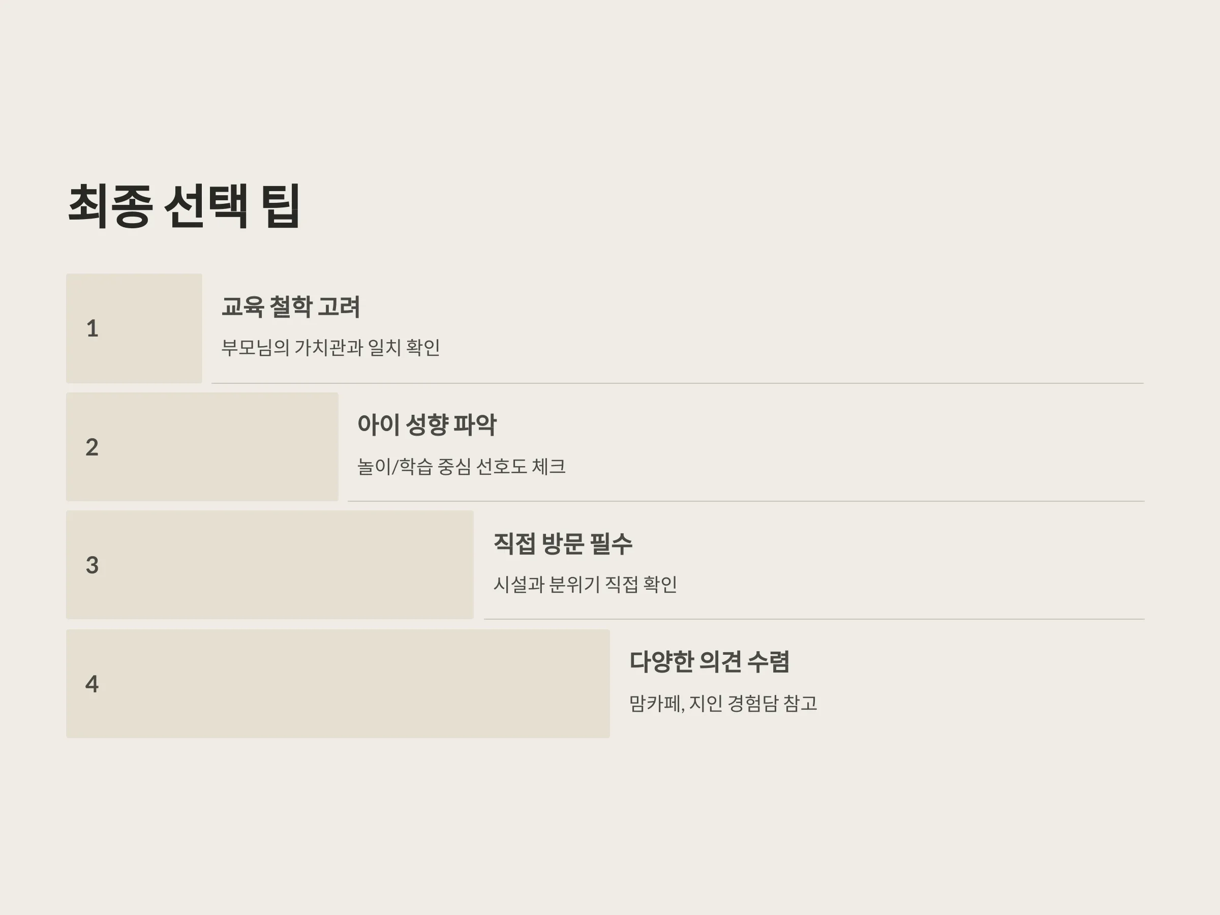This screenshot has width=1220, height=915.
Task: Select the beige bar beside 아이 성향 파악
Action: [x=202, y=447]
